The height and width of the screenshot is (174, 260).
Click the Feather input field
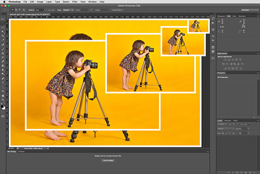39,10
